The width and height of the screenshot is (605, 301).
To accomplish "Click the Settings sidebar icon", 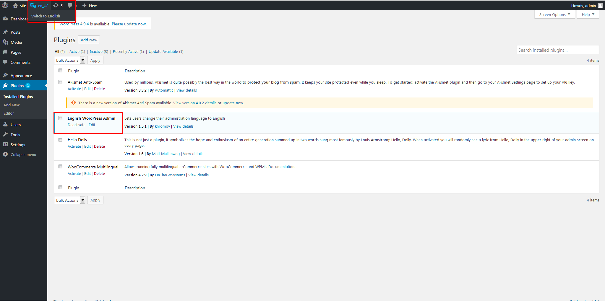I will click(5, 144).
